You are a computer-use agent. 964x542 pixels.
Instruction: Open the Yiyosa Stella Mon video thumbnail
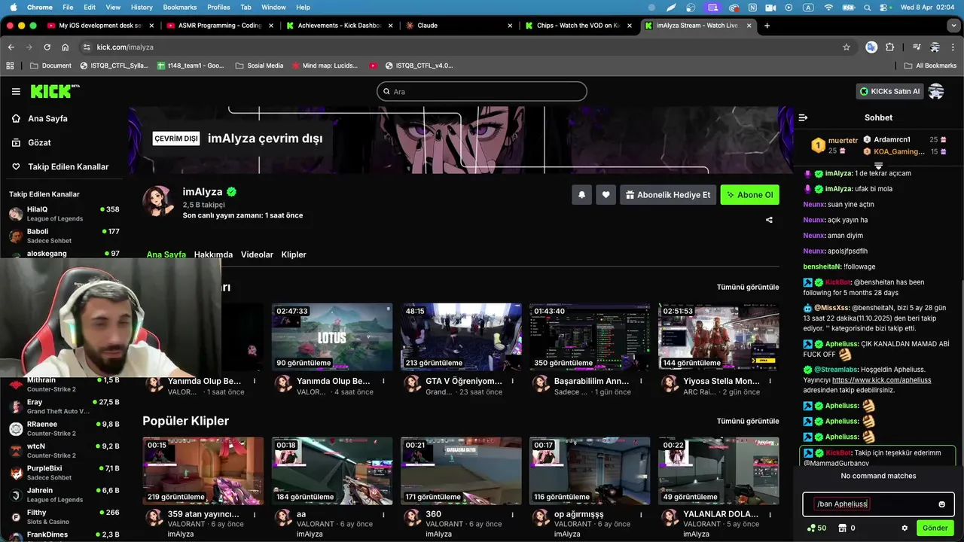tap(718, 336)
